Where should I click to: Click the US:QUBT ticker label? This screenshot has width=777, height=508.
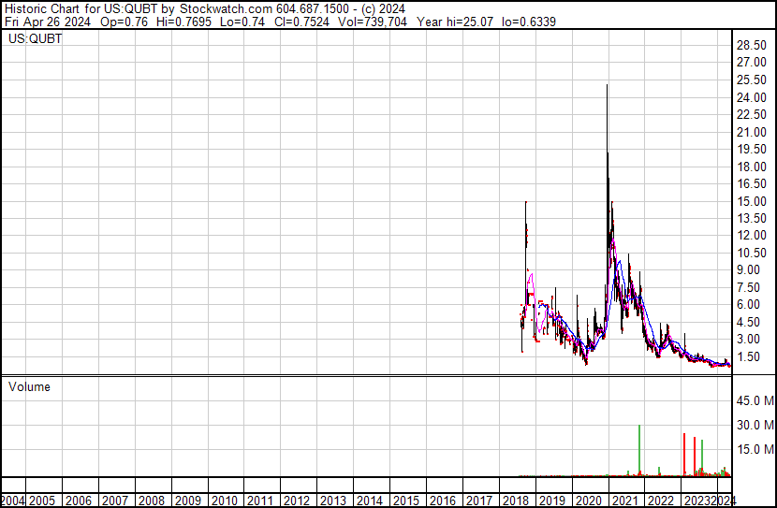(x=35, y=39)
